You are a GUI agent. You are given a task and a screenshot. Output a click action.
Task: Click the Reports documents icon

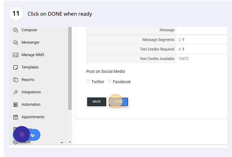(x=15, y=80)
